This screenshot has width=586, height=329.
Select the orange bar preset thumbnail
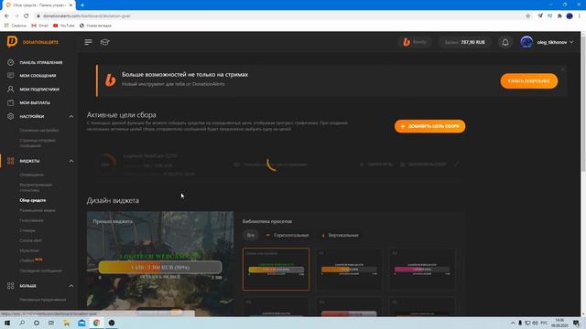click(349, 269)
